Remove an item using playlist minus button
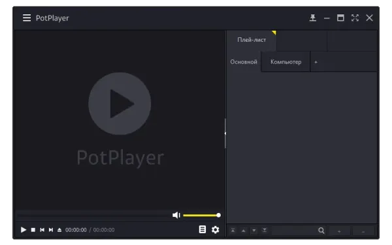 363,231
